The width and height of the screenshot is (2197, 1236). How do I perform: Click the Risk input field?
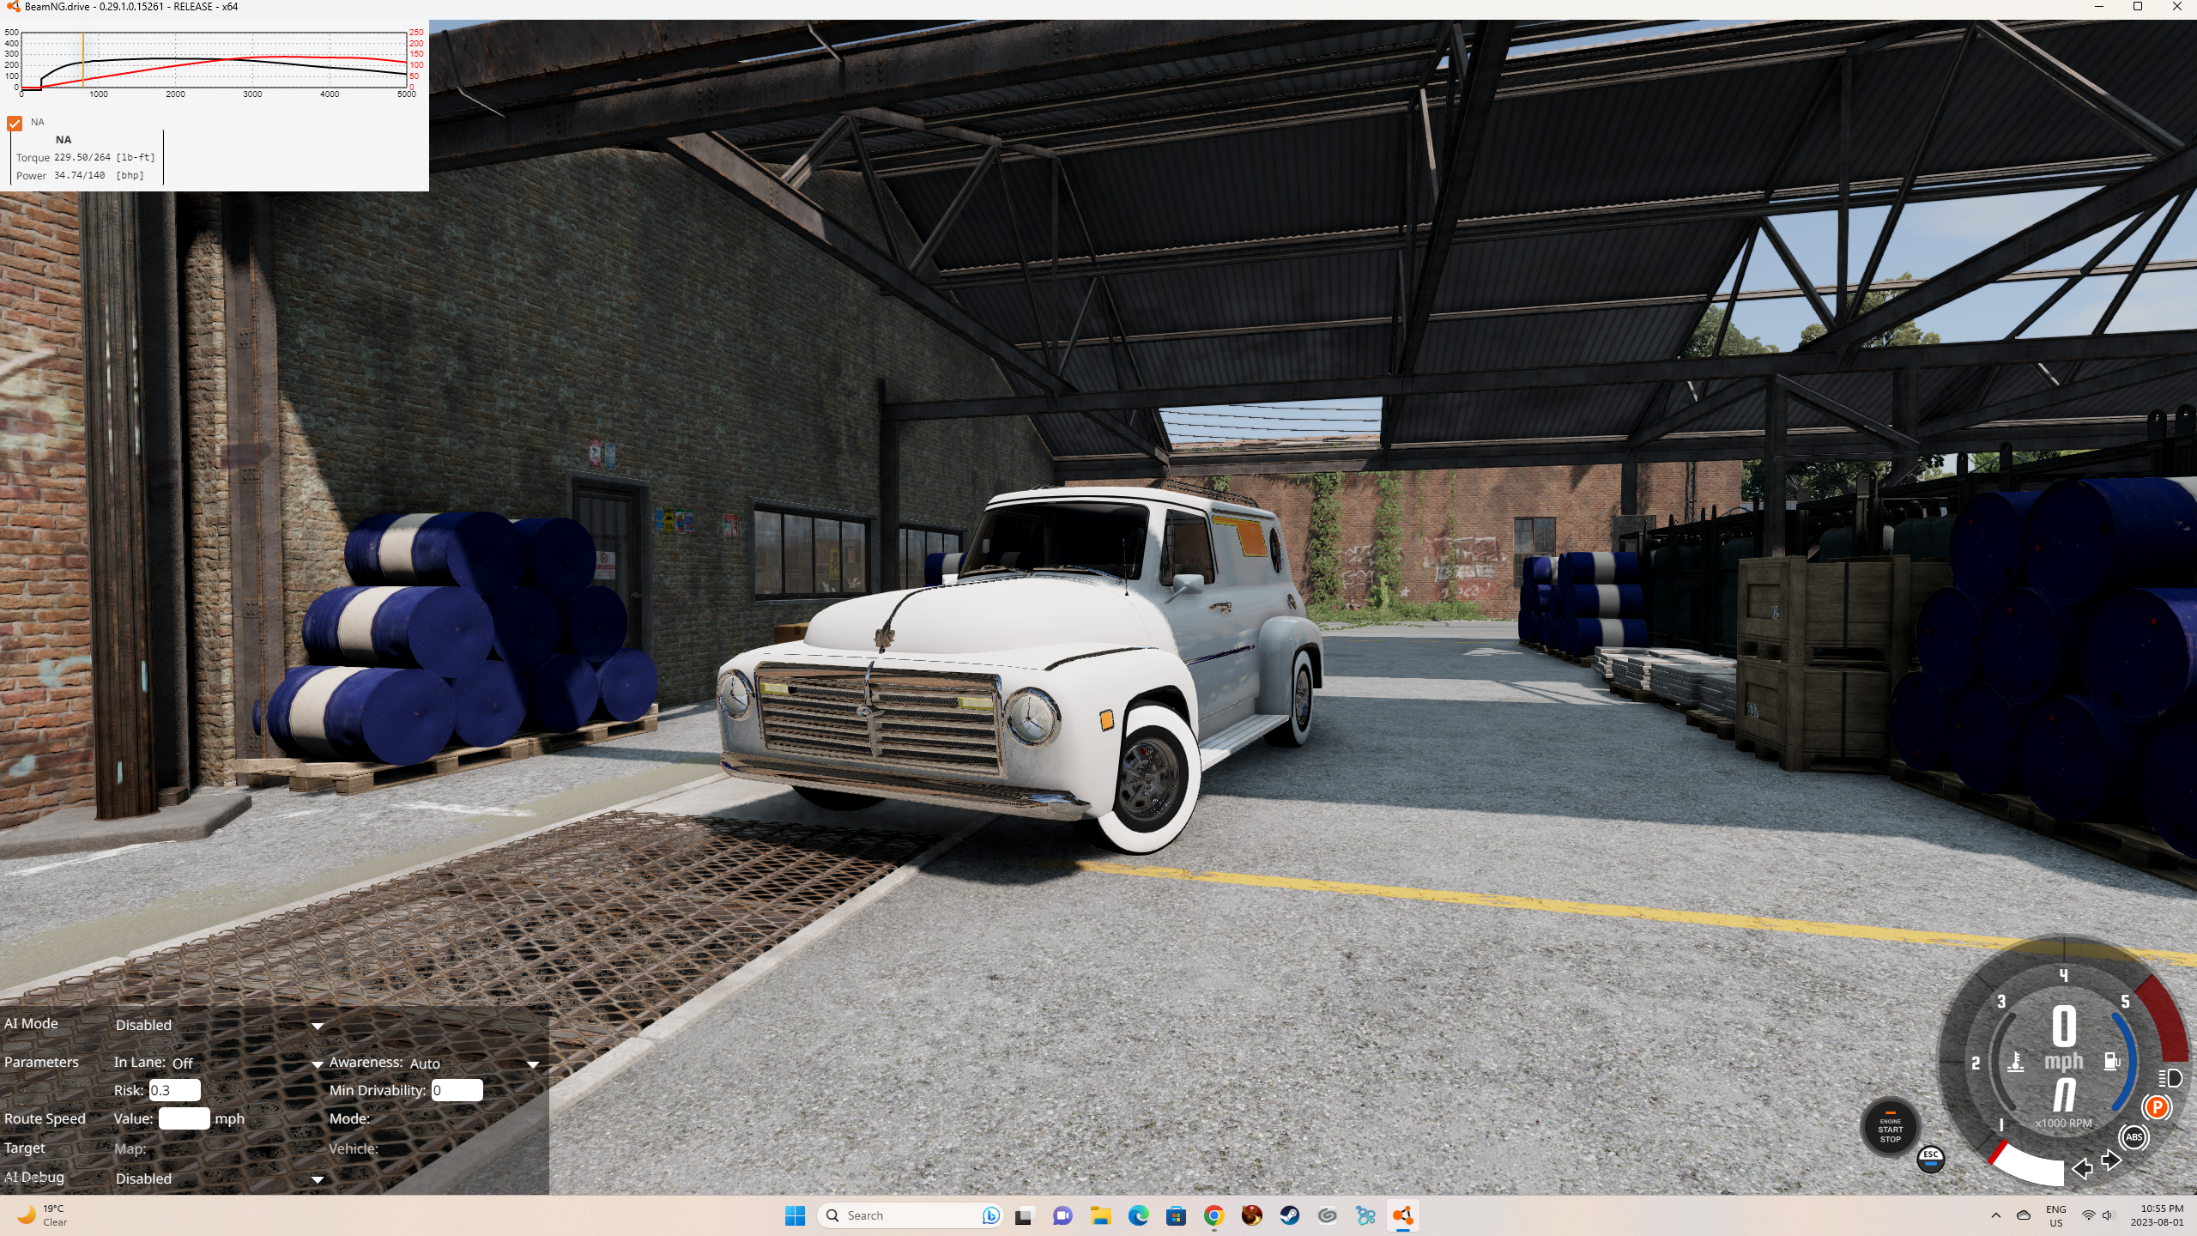coord(175,1090)
